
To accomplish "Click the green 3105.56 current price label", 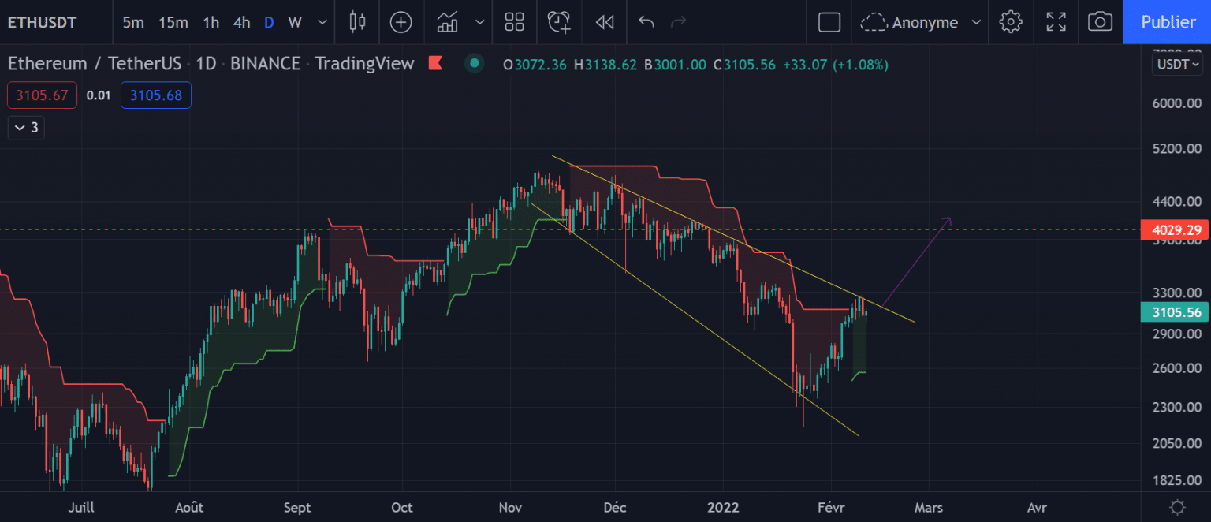I will tap(1175, 313).
